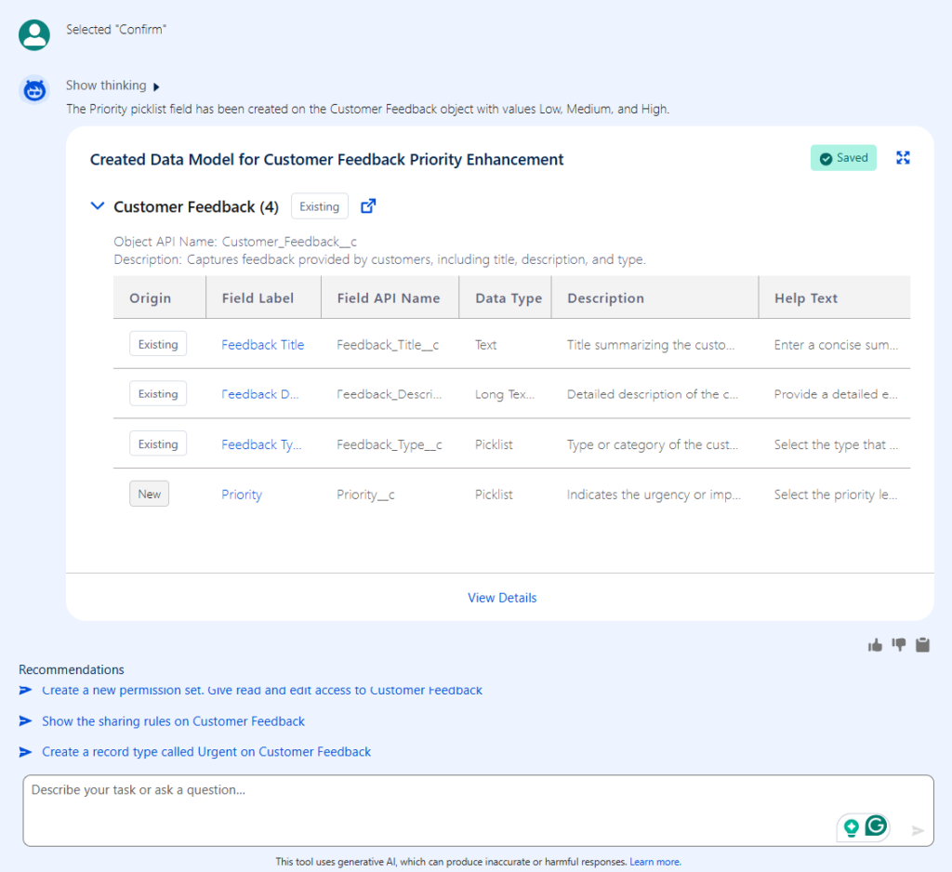The image size is (952, 872).
Task: Click the Grammarly icon in input box
Action: (x=876, y=826)
